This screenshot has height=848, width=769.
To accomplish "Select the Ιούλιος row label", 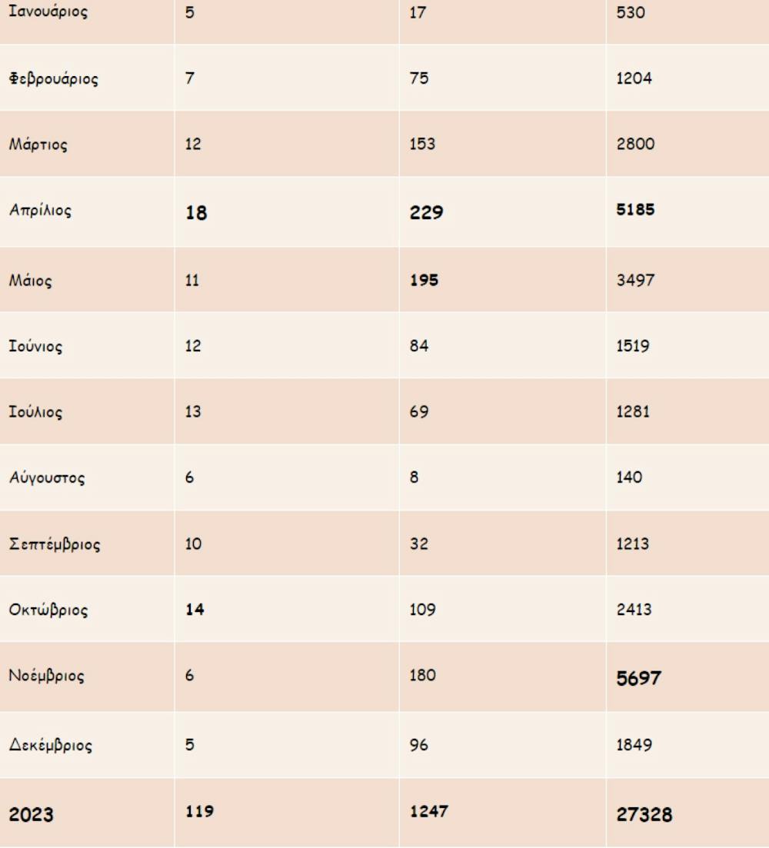I will click(x=35, y=412).
